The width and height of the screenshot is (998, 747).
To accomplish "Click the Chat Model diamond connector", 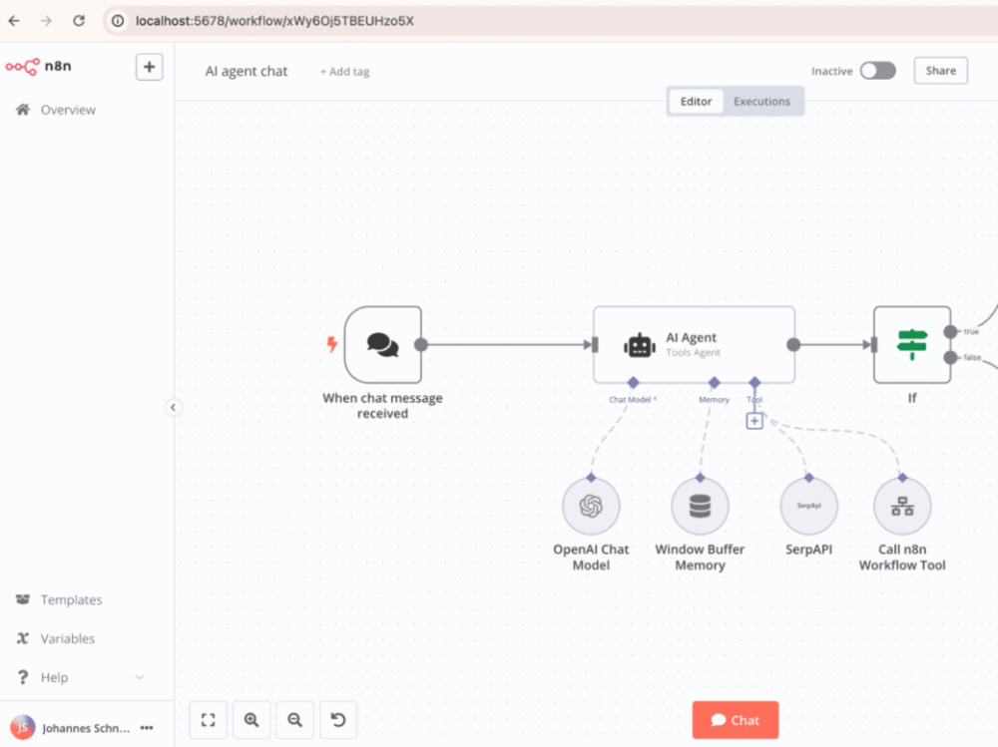I will [633, 382].
